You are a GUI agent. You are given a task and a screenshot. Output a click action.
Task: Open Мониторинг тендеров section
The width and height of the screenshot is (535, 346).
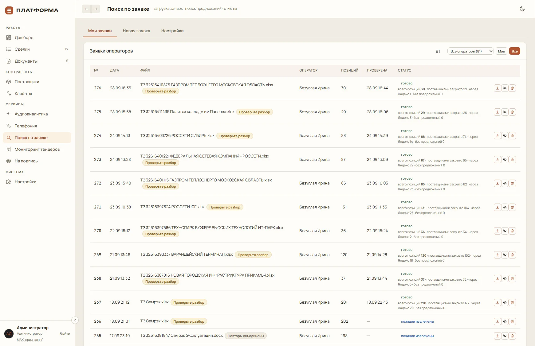point(37,149)
